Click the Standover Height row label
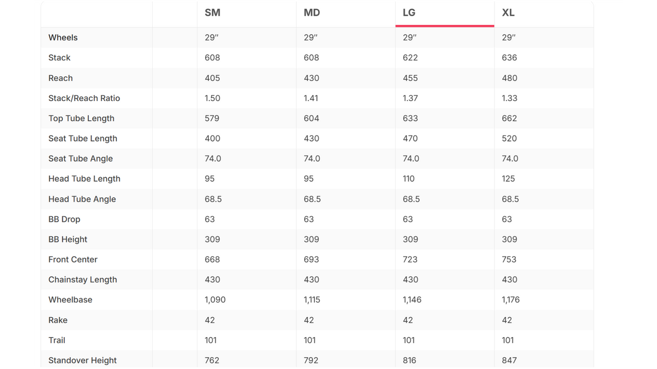Viewport: 657px width, 369px height. (x=82, y=360)
